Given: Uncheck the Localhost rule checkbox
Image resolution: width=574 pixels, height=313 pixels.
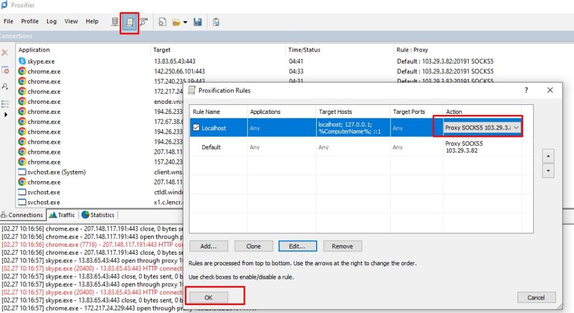Looking at the screenshot, I should point(196,128).
